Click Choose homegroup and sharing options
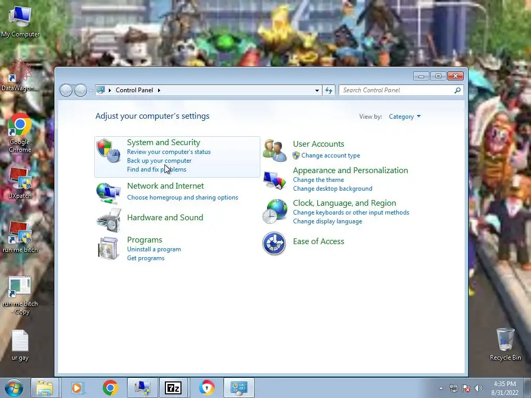Screen dimensions: 531x398 [x=183, y=197]
